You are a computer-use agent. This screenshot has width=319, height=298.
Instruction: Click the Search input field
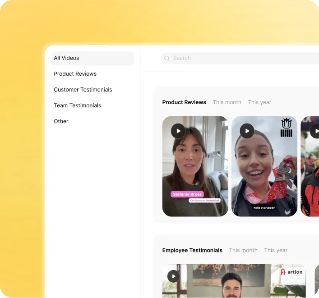[240, 58]
